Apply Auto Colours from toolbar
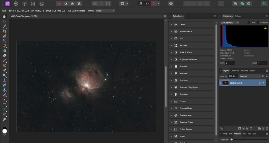The width and height of the screenshot is (269, 143). click(72, 4)
